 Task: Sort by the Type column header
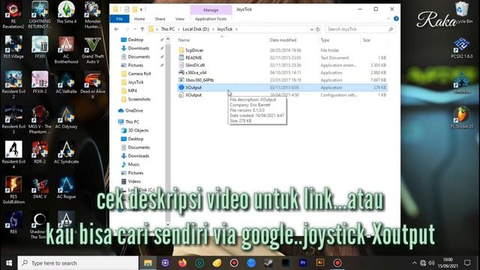[x=325, y=40]
